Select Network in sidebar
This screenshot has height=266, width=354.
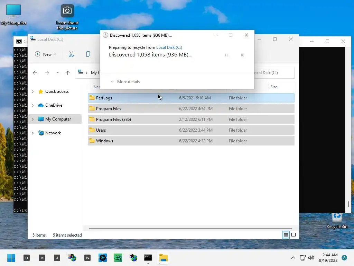click(x=53, y=133)
